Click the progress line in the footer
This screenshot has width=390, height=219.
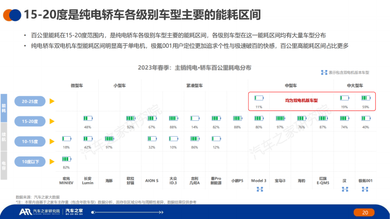coord(127,212)
